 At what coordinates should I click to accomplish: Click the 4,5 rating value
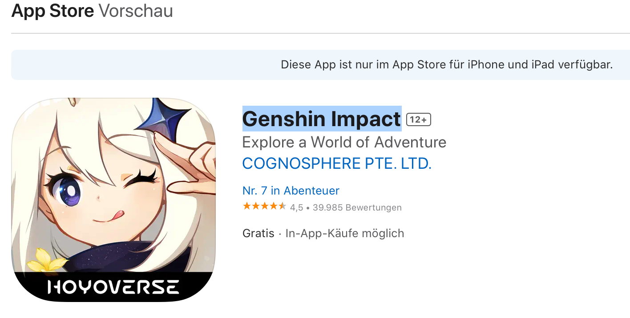[296, 207]
